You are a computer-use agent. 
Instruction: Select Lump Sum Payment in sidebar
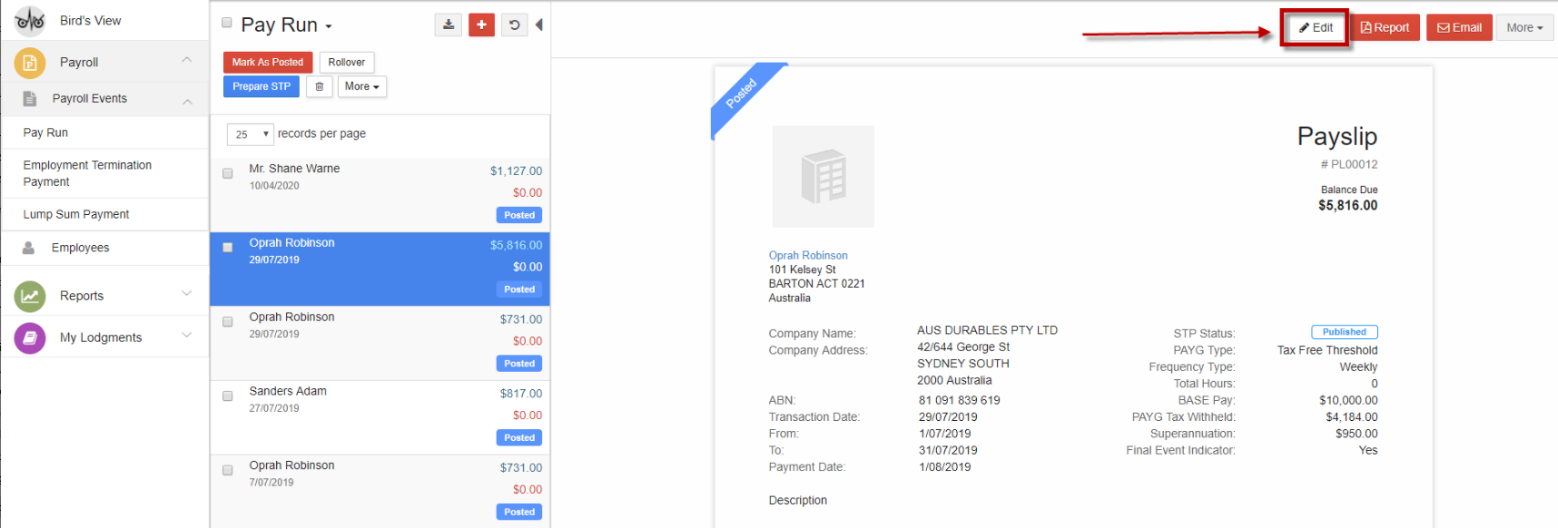(x=76, y=215)
